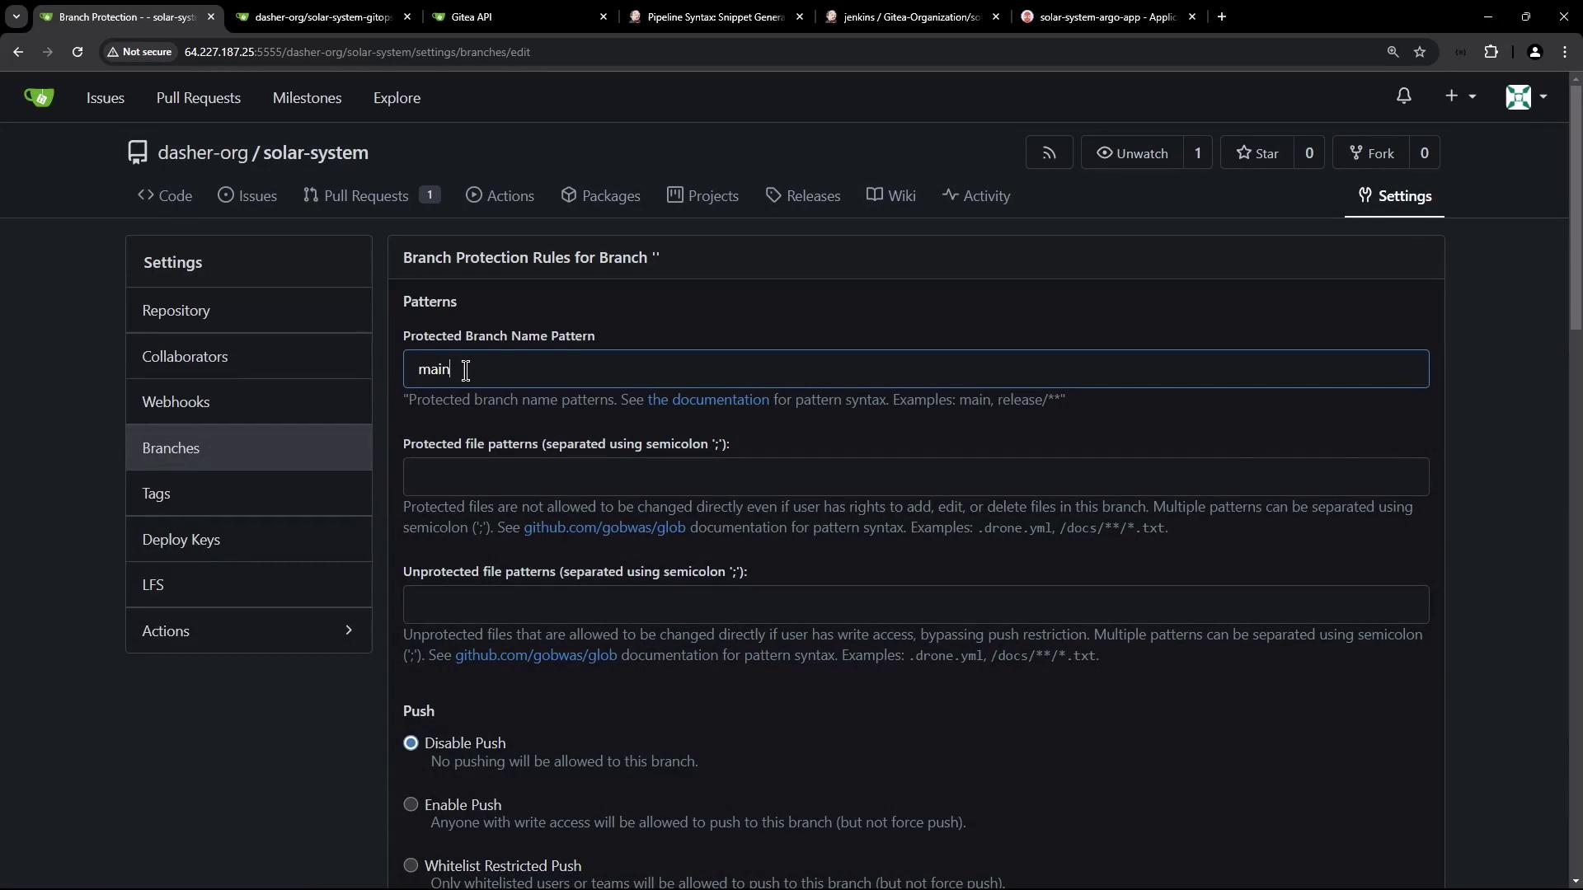Click the Protected file patterns input field
The image size is (1583, 890).
pyautogui.click(x=915, y=477)
